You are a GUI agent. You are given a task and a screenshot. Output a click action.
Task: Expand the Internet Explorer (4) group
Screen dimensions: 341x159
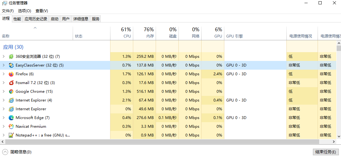point(3,100)
